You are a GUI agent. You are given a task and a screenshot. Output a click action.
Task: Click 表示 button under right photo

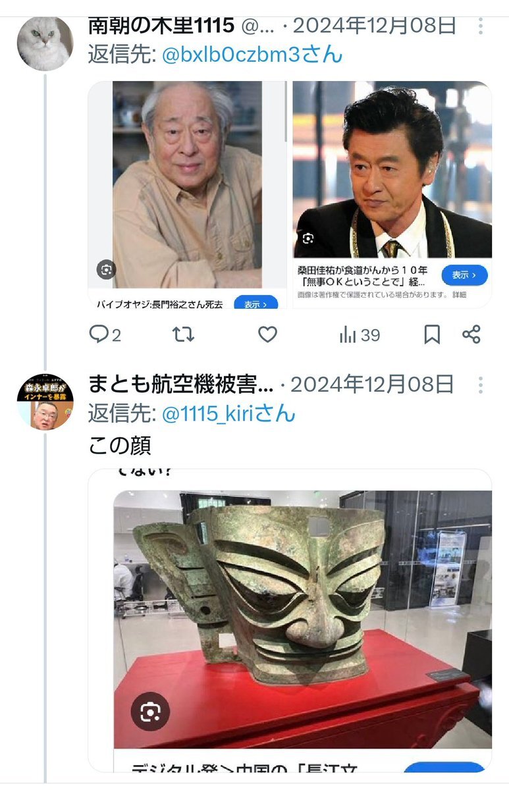pyautogui.click(x=464, y=275)
